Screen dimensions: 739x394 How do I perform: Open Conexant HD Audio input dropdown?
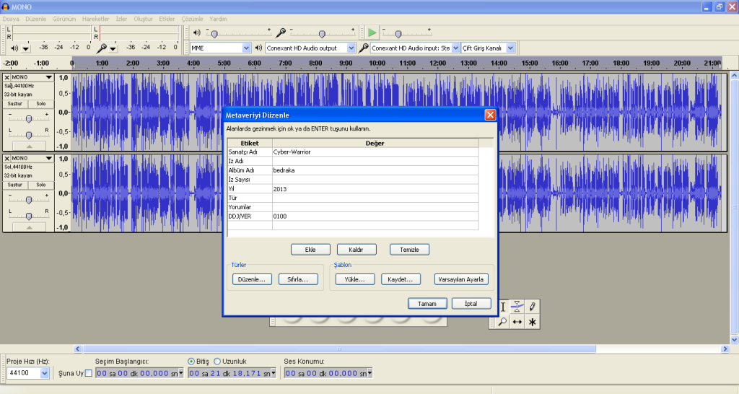[455, 48]
